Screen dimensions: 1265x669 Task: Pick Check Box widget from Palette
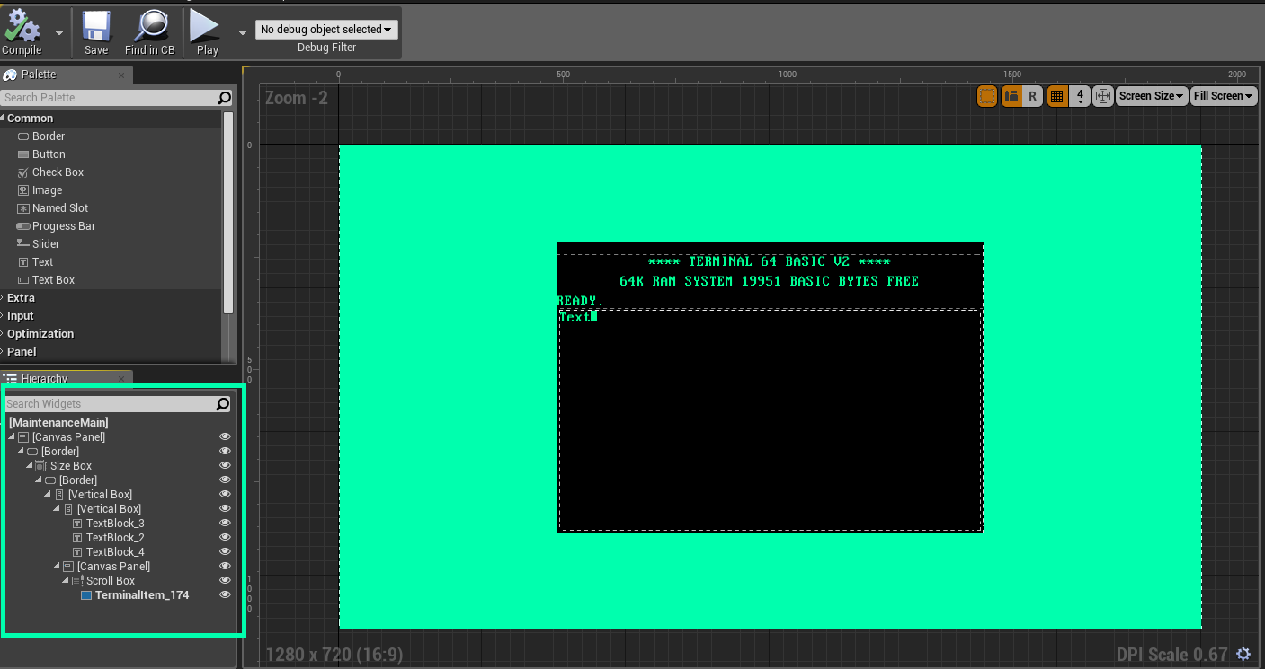[50, 172]
